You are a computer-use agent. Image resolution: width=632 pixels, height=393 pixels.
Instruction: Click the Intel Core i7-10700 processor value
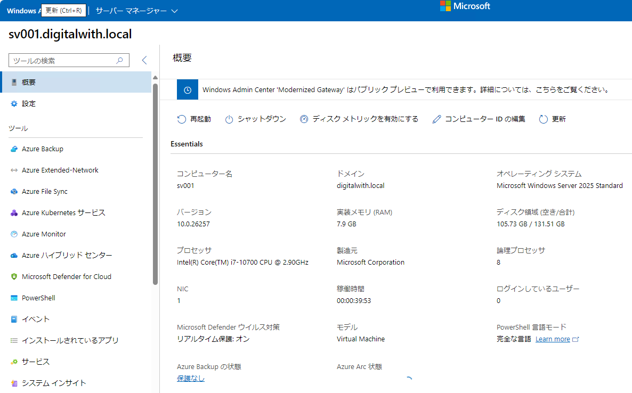(x=242, y=263)
